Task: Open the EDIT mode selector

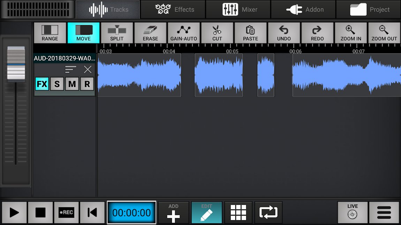Action: pyautogui.click(x=207, y=212)
